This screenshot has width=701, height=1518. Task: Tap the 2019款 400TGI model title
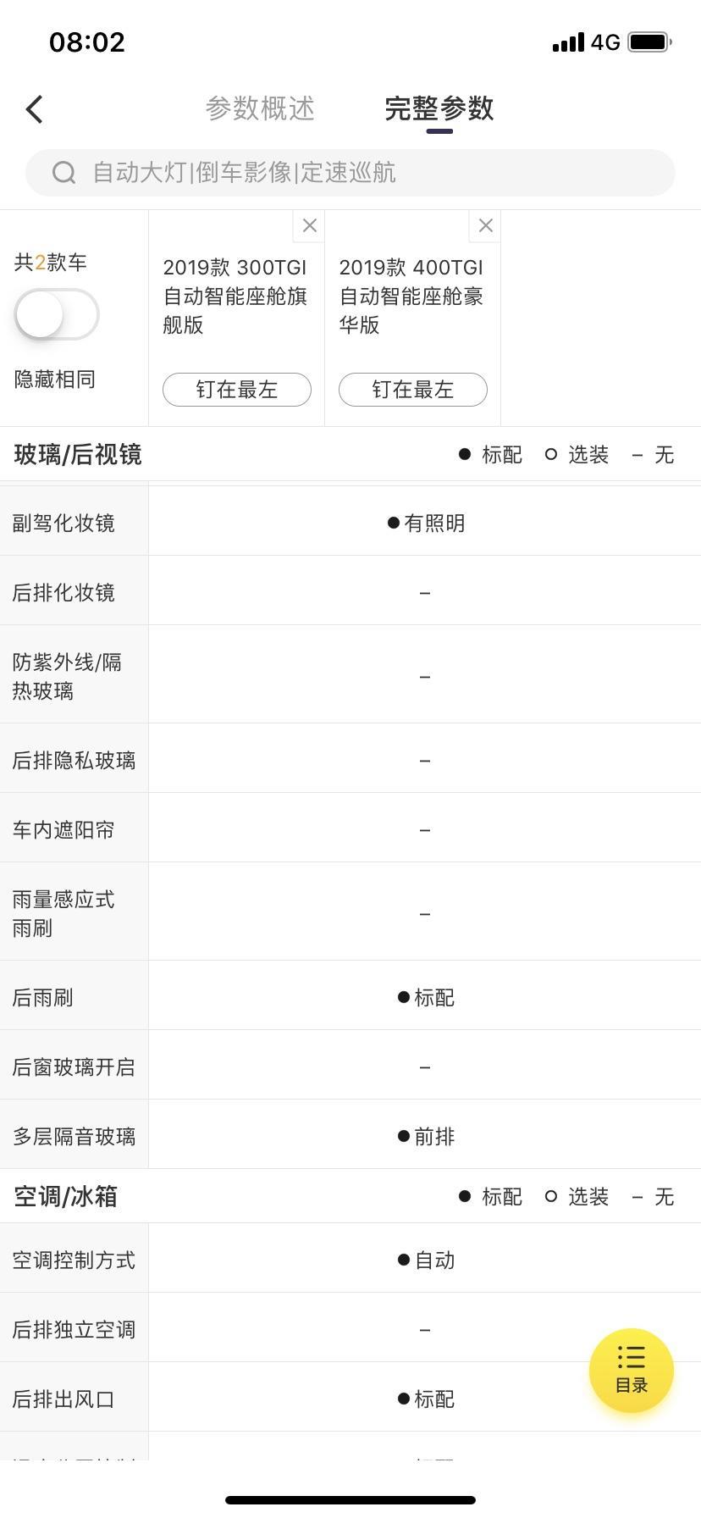[x=411, y=296]
